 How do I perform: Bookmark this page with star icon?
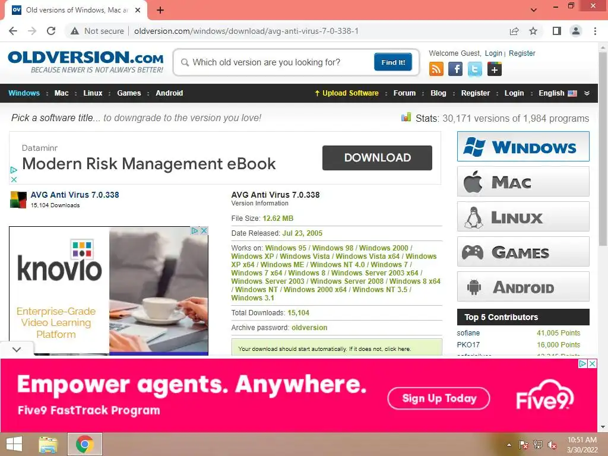click(534, 31)
